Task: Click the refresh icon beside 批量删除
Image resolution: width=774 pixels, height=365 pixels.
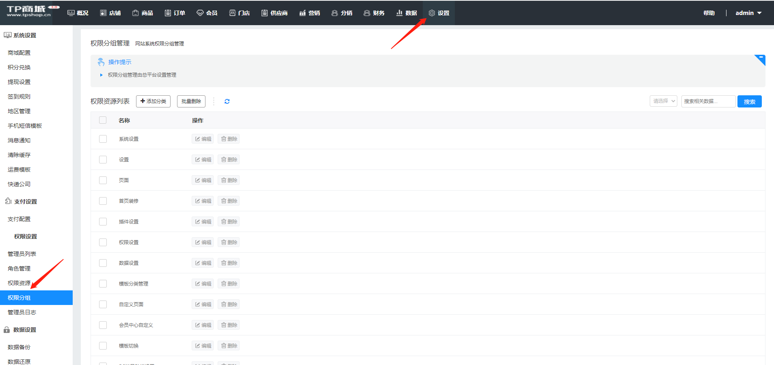Action: point(227,101)
